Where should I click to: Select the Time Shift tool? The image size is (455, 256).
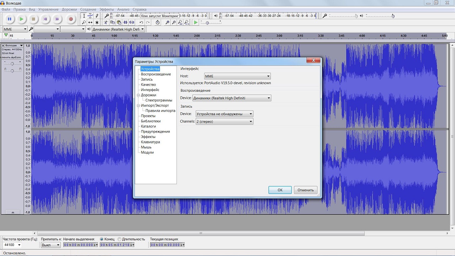[x=90, y=22]
